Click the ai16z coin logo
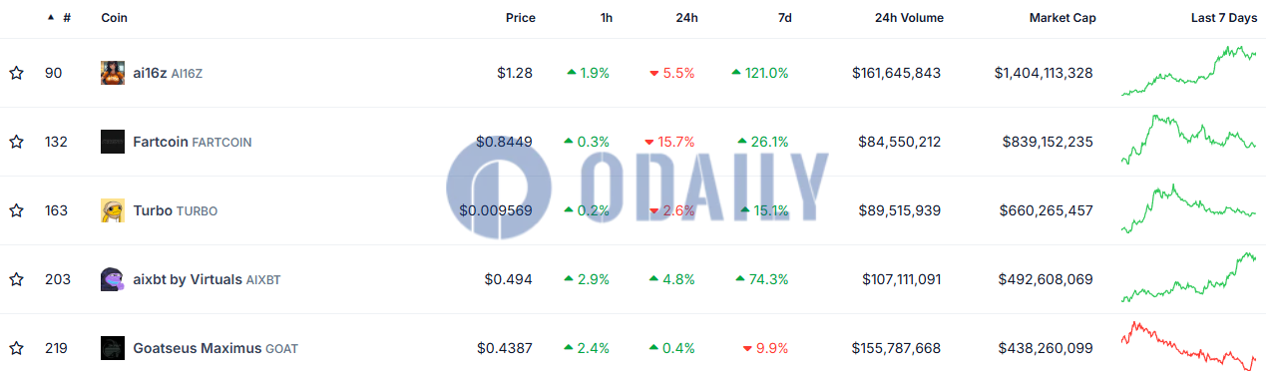The image size is (1275, 377). click(x=113, y=73)
